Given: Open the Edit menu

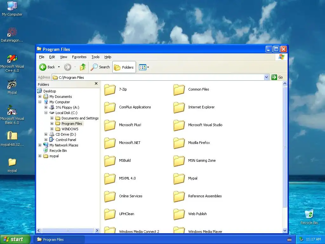Looking at the screenshot, I should 52,57.
